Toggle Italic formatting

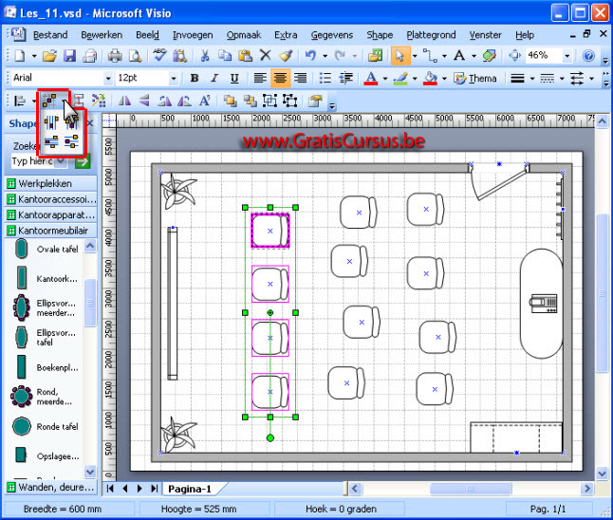214,78
